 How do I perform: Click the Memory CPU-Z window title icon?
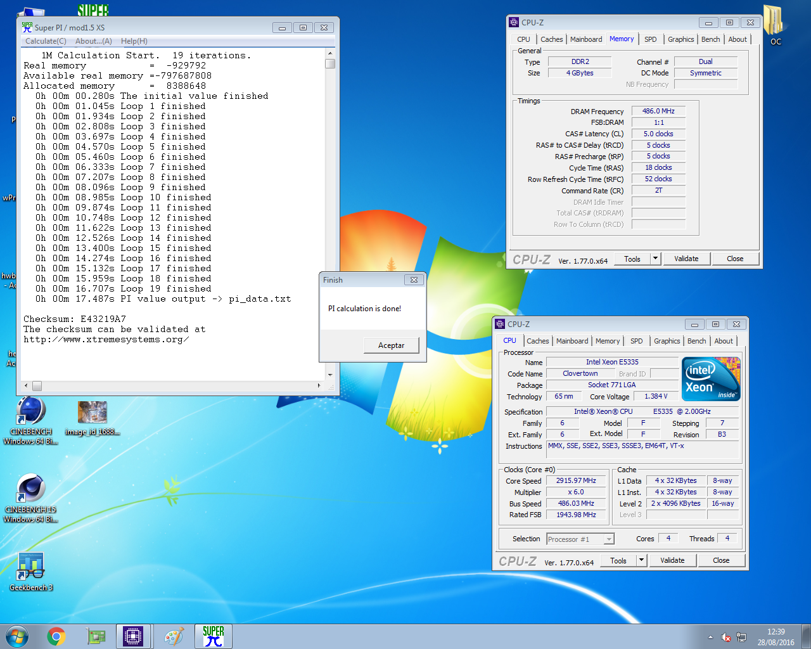[514, 22]
